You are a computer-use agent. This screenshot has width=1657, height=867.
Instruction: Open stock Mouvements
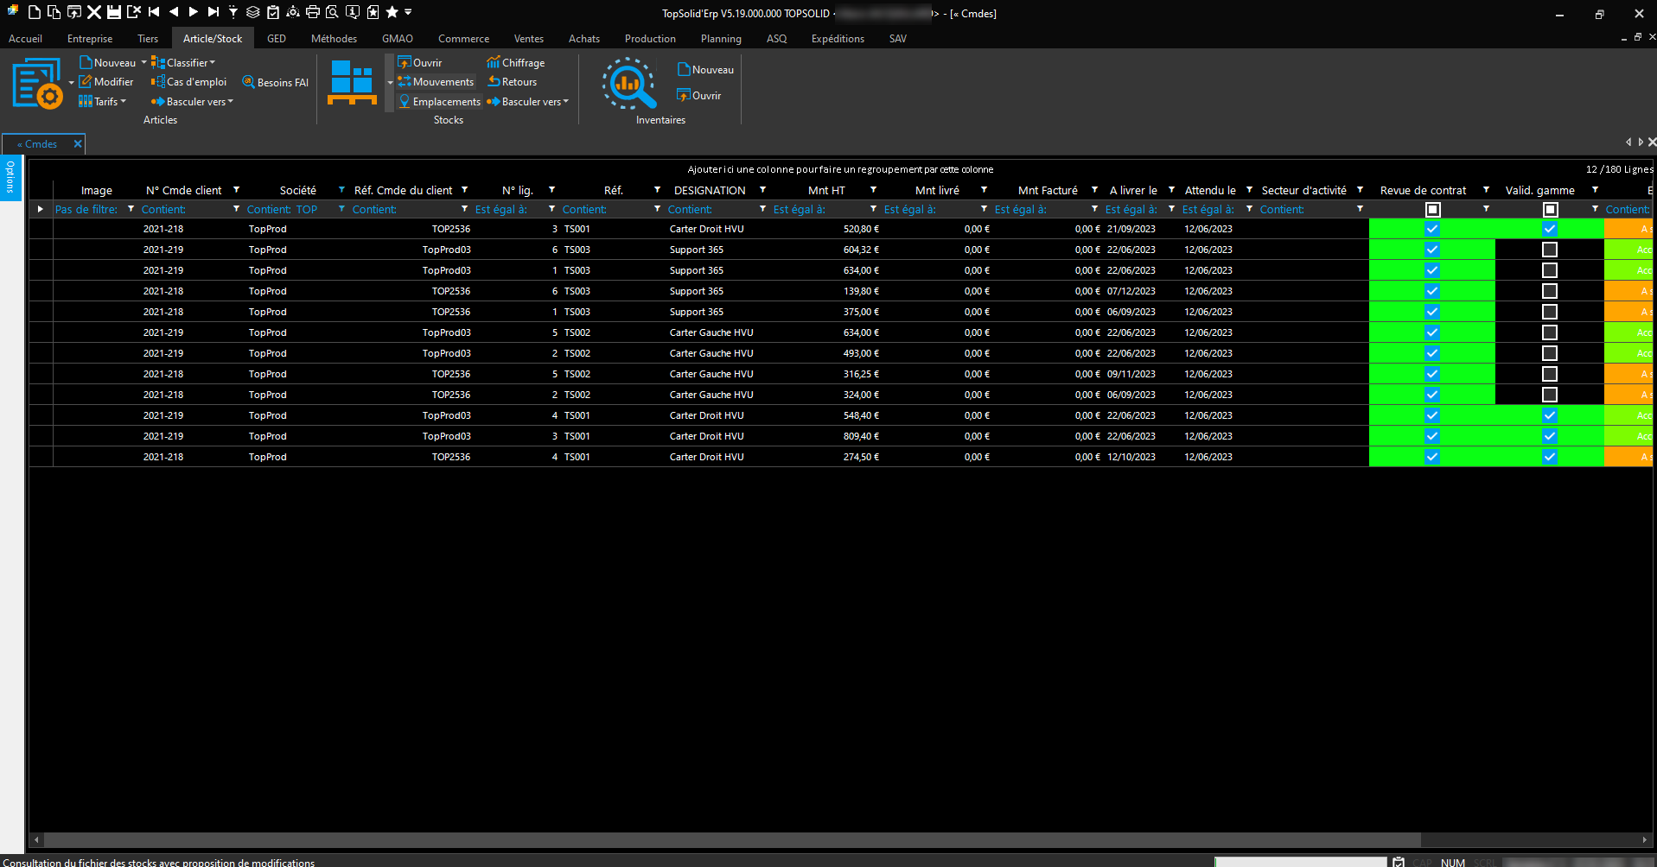tap(443, 82)
